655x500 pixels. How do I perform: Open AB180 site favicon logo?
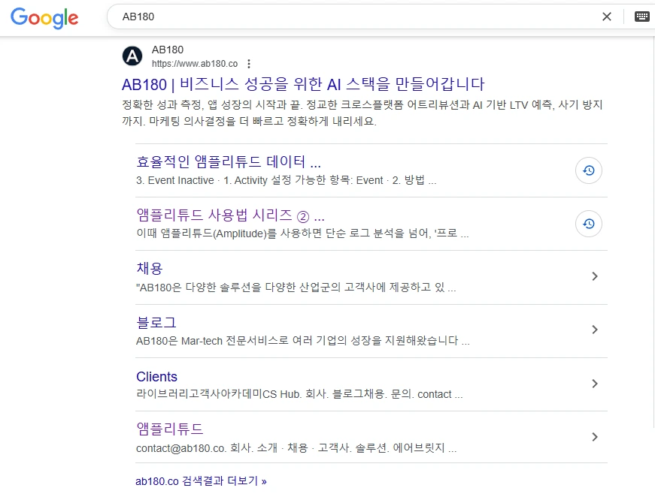tap(132, 56)
